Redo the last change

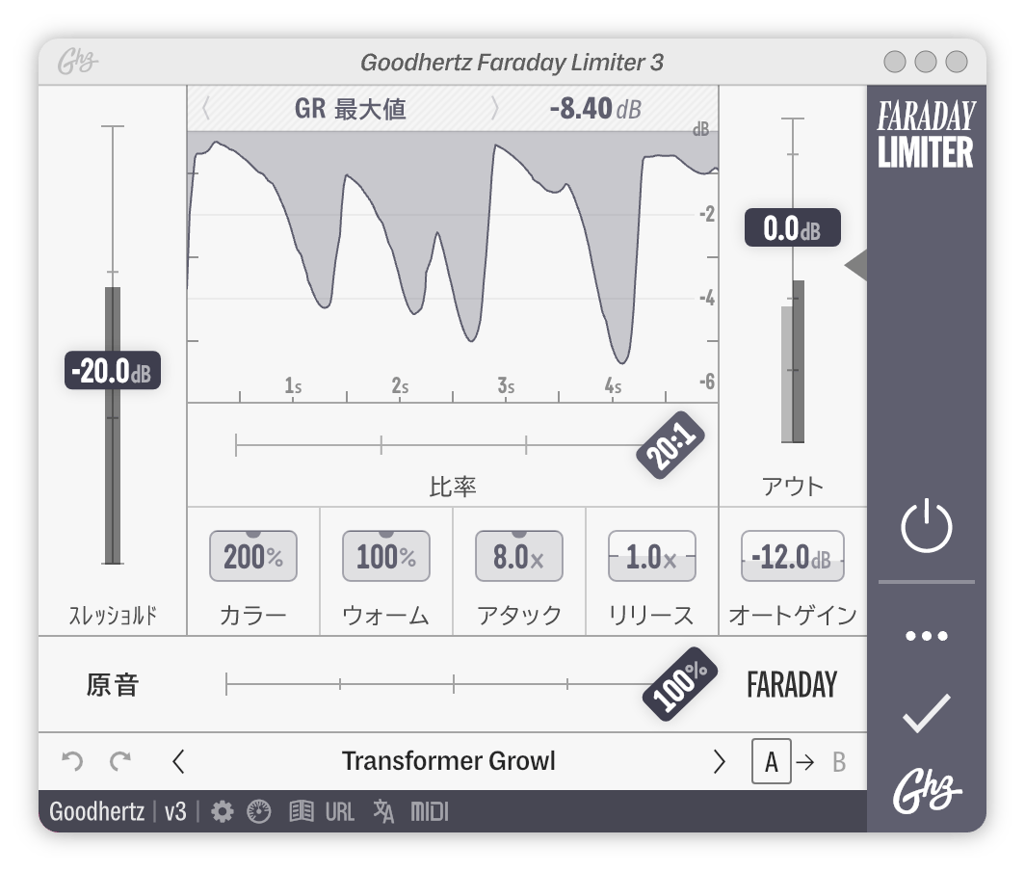[x=120, y=761]
